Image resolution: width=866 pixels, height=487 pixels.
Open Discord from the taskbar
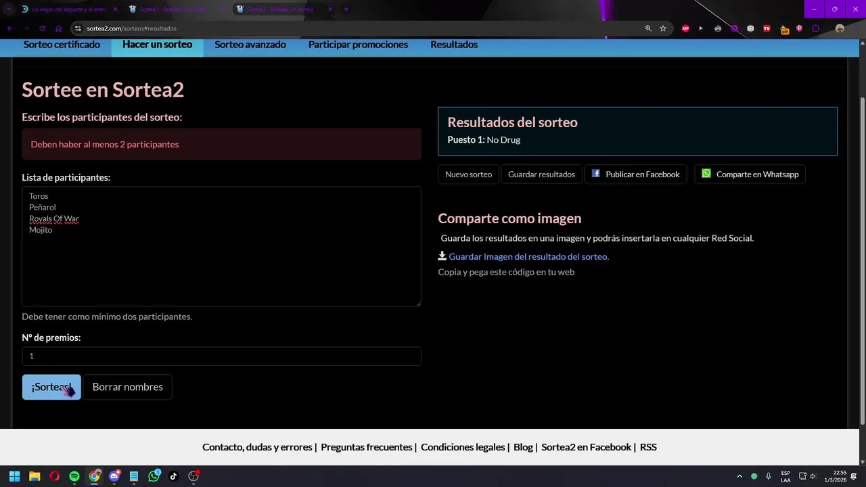click(114, 476)
